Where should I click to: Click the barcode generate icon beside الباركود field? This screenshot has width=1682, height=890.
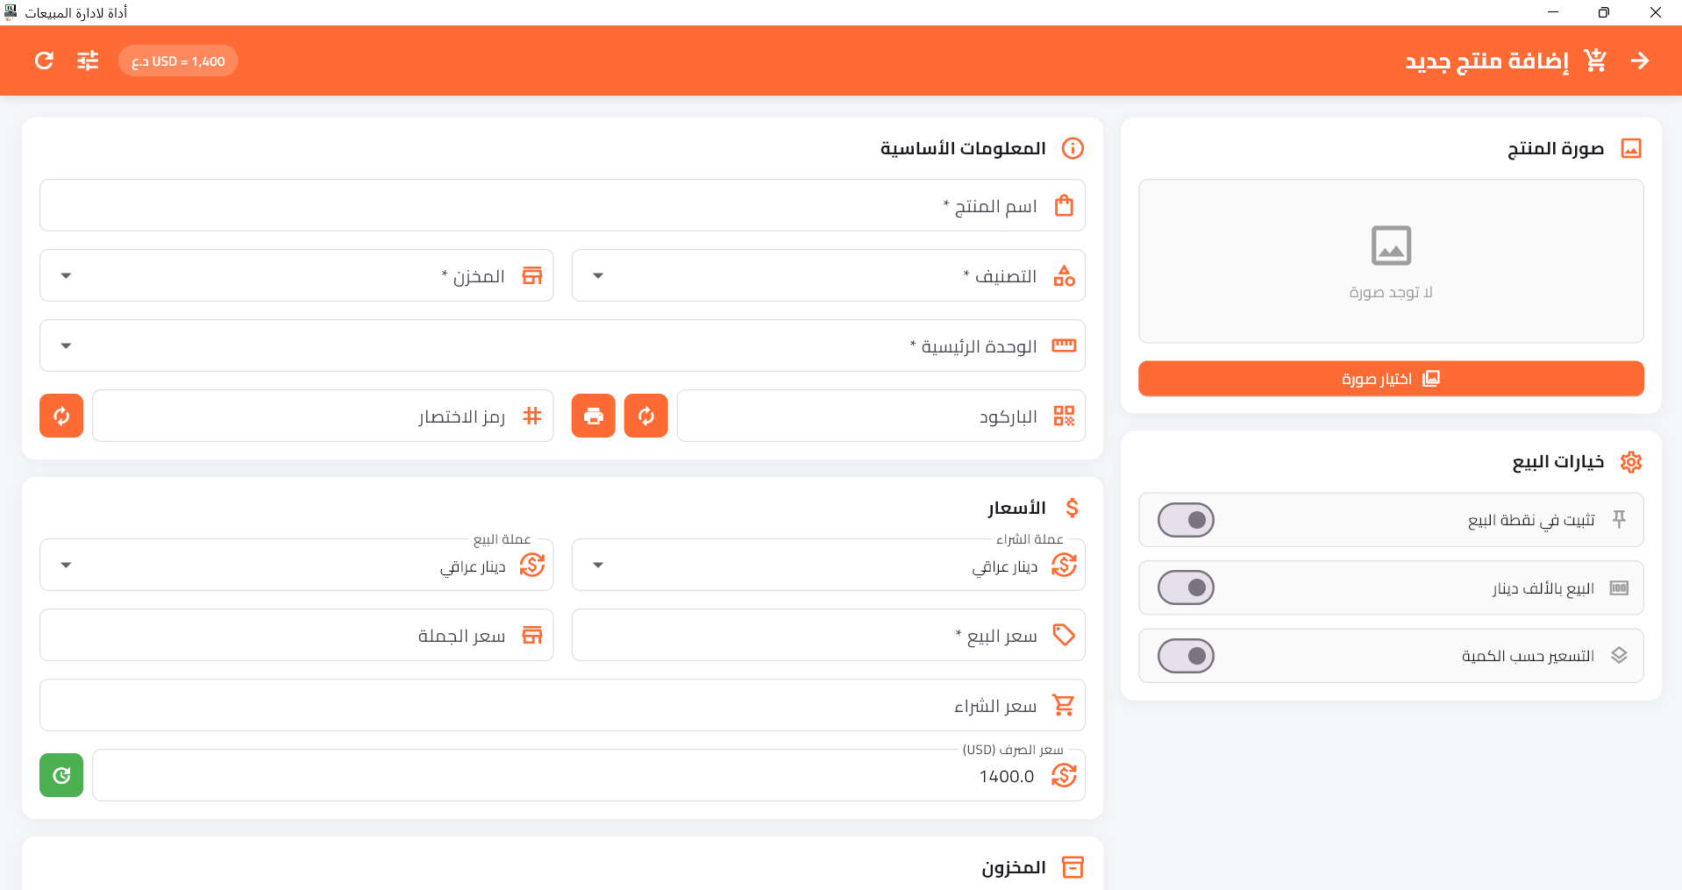(x=646, y=415)
